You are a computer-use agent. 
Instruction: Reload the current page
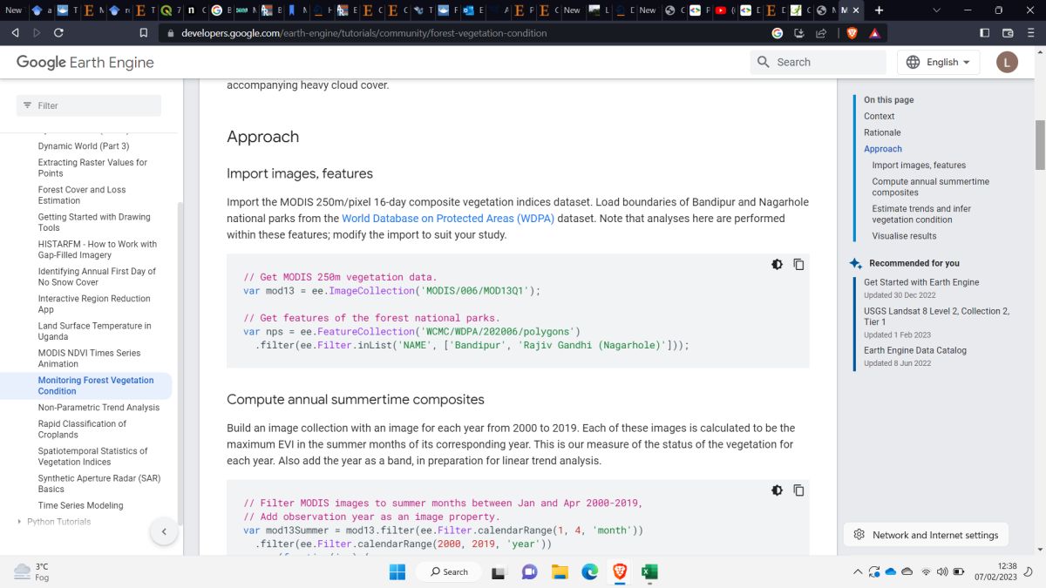(x=58, y=33)
